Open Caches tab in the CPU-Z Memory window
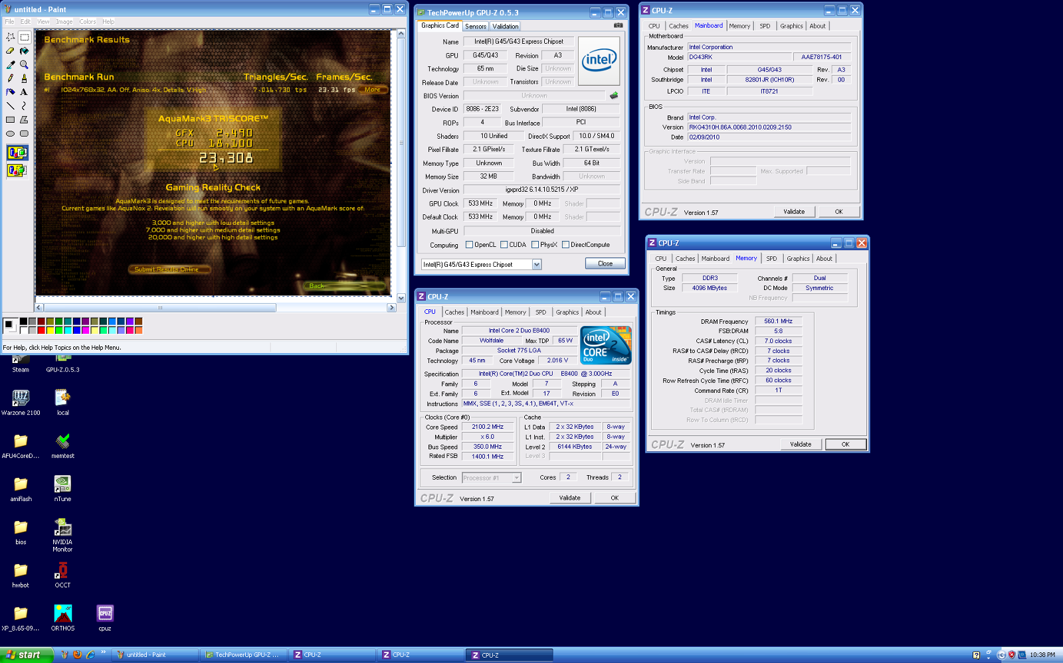This screenshot has width=1063, height=663. point(685,259)
